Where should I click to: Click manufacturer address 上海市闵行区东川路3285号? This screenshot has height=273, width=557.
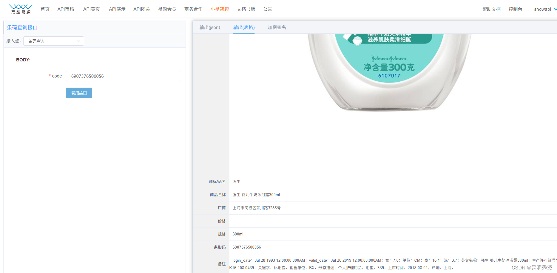click(x=257, y=208)
